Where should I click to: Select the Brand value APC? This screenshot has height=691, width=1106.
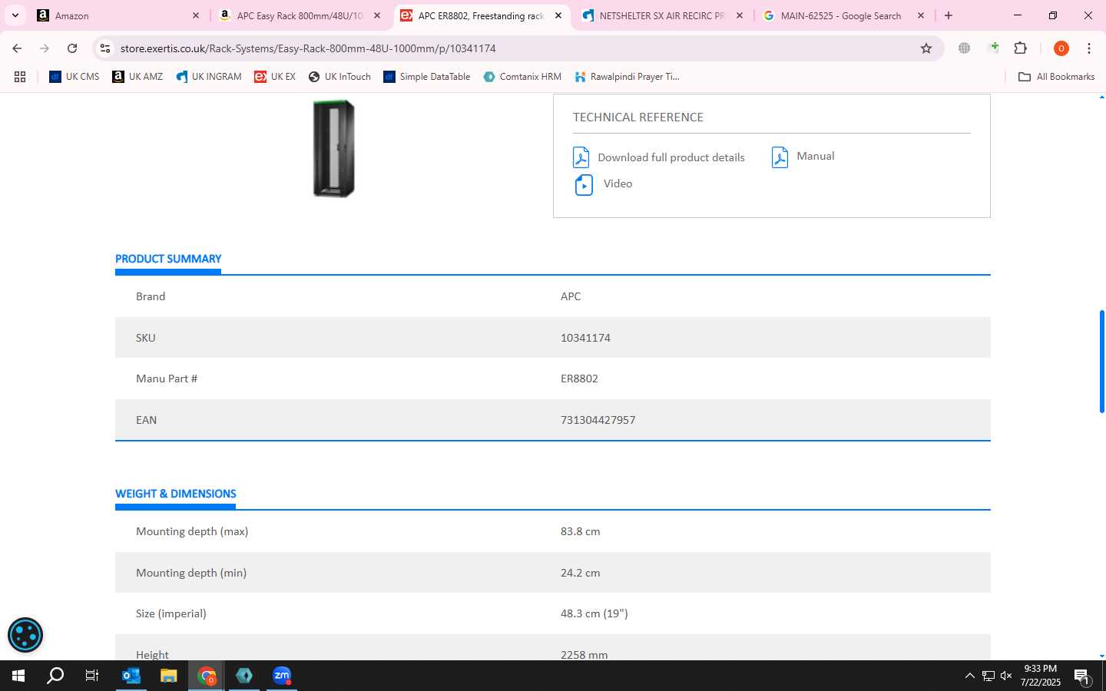click(x=571, y=296)
